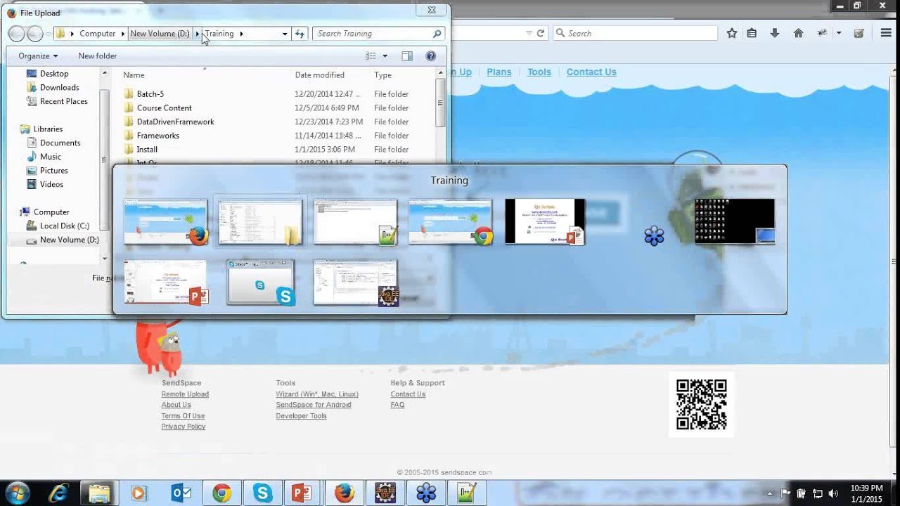
Task: Launch Windows Media Player from taskbar
Action: click(x=139, y=493)
